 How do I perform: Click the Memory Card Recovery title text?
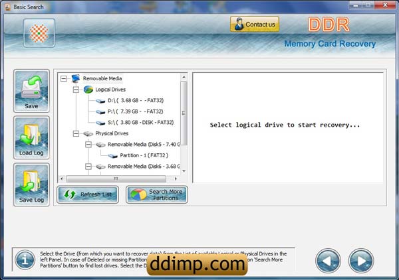click(x=330, y=44)
